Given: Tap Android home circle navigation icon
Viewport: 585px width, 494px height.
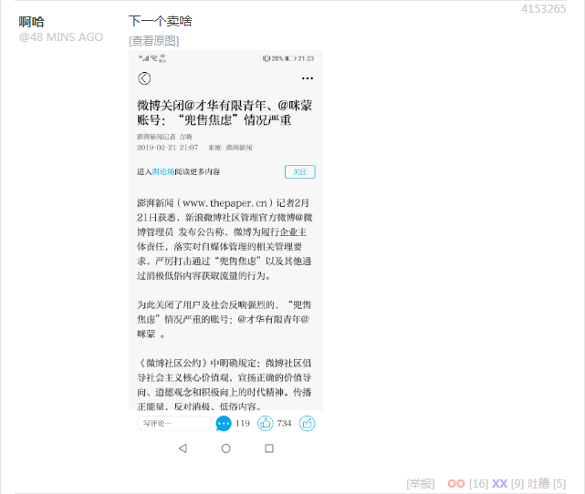Looking at the screenshot, I should coord(225,448).
